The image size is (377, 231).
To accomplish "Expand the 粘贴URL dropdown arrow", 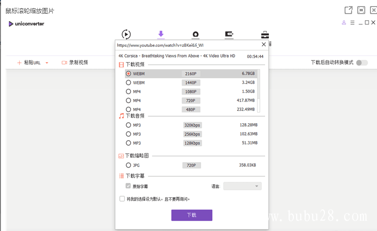I will click(x=47, y=63).
